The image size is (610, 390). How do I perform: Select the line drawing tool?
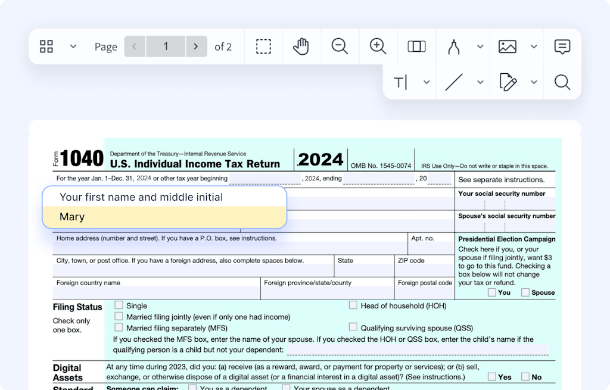pyautogui.click(x=454, y=82)
